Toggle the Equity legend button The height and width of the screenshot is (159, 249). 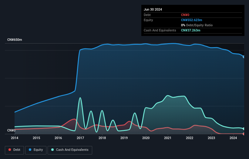36,150
